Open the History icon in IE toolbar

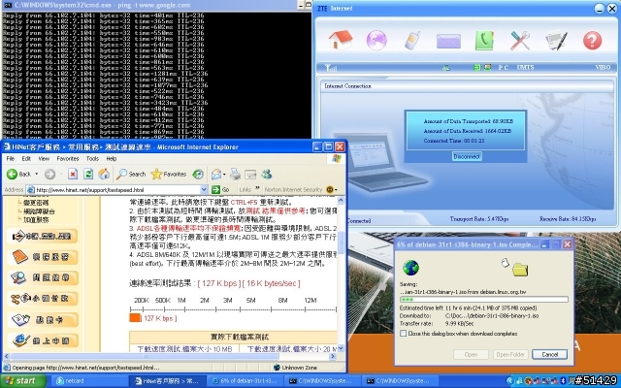click(198, 174)
